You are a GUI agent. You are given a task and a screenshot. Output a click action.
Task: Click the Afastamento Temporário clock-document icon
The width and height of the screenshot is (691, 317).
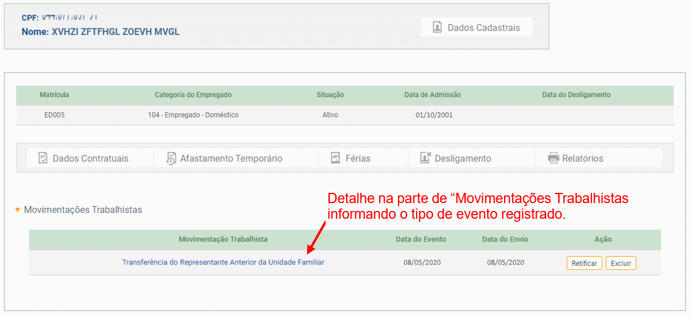[x=171, y=158]
